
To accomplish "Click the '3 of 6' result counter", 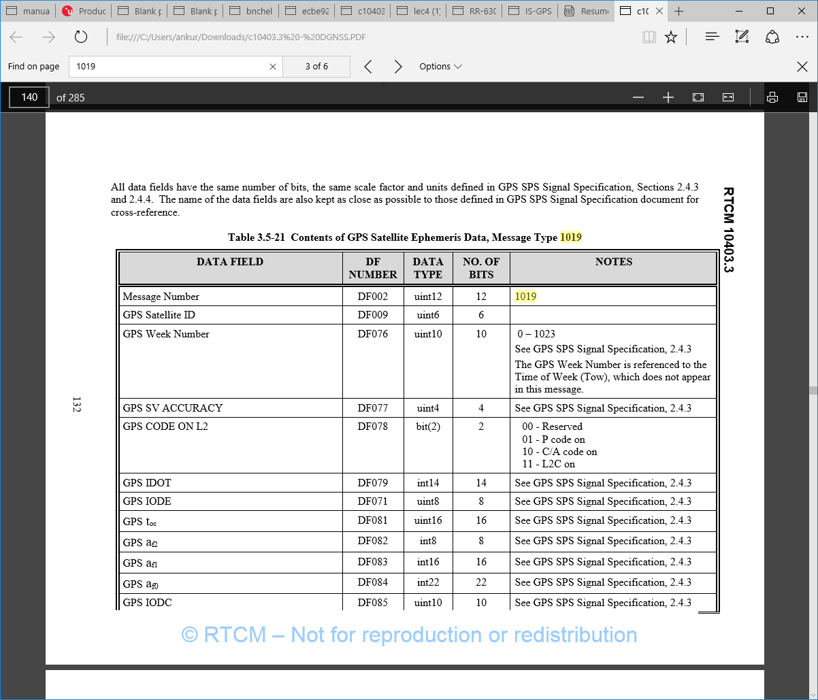I will 316,67.
